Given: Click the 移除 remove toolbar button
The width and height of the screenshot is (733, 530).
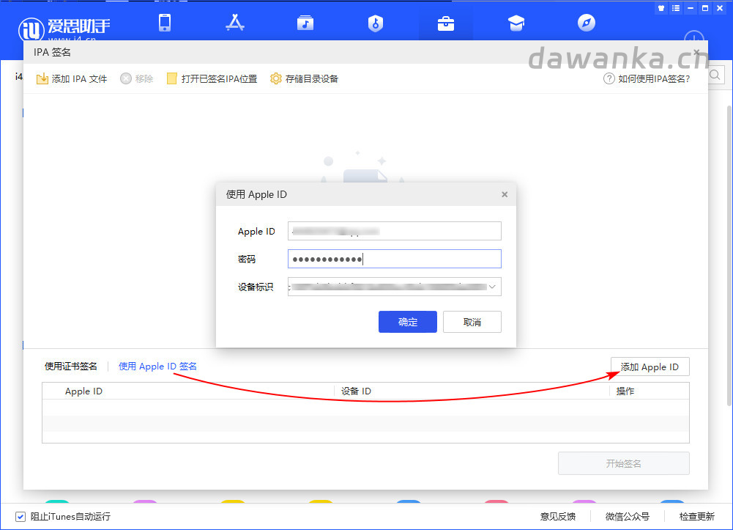Looking at the screenshot, I should [136, 78].
